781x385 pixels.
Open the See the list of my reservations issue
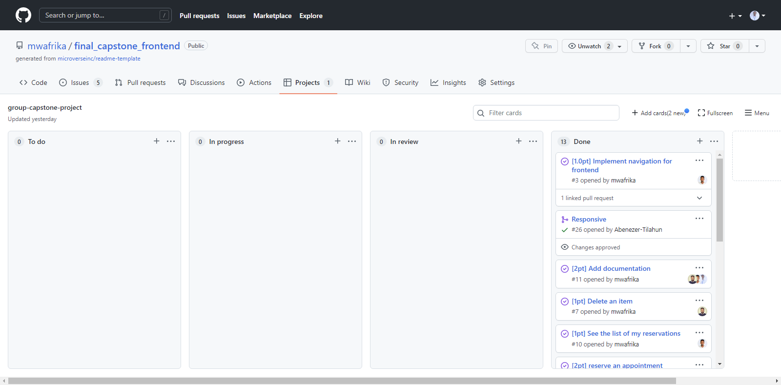[626, 333]
